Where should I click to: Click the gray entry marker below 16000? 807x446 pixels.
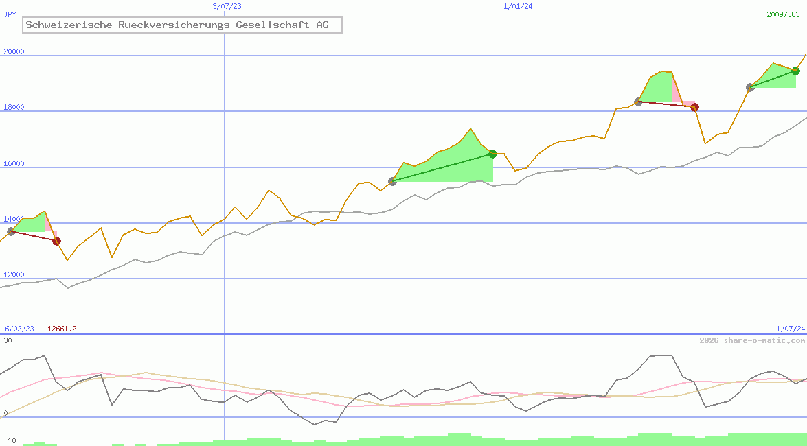tap(392, 181)
